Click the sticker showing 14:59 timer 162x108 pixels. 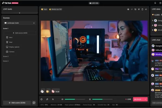[x=56, y=91]
